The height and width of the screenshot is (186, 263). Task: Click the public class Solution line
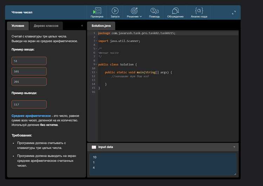coord(117,64)
